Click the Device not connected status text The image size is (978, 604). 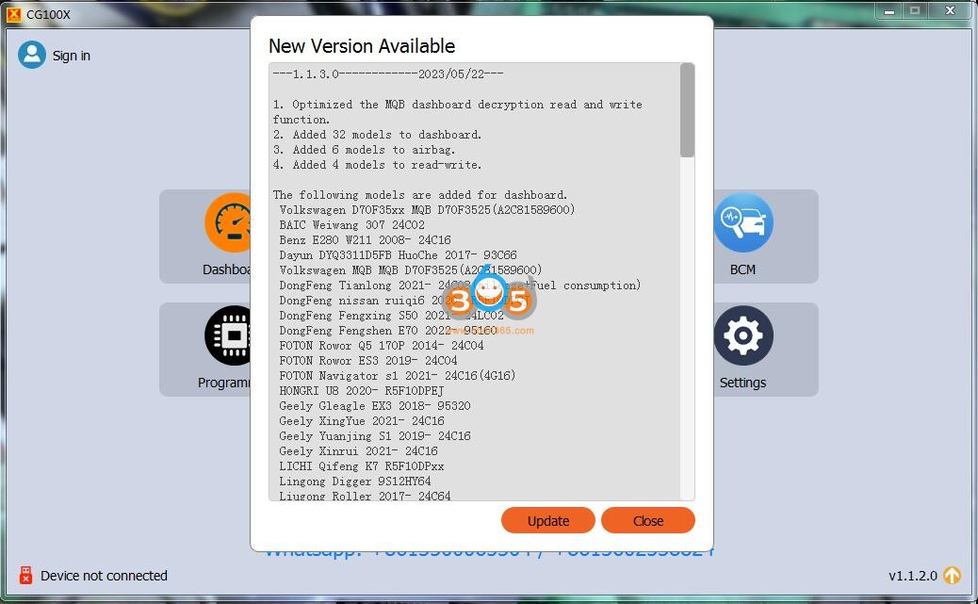coord(105,576)
